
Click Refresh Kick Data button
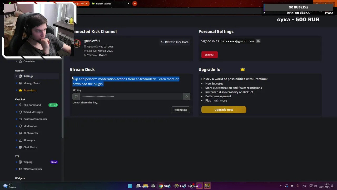(175, 42)
